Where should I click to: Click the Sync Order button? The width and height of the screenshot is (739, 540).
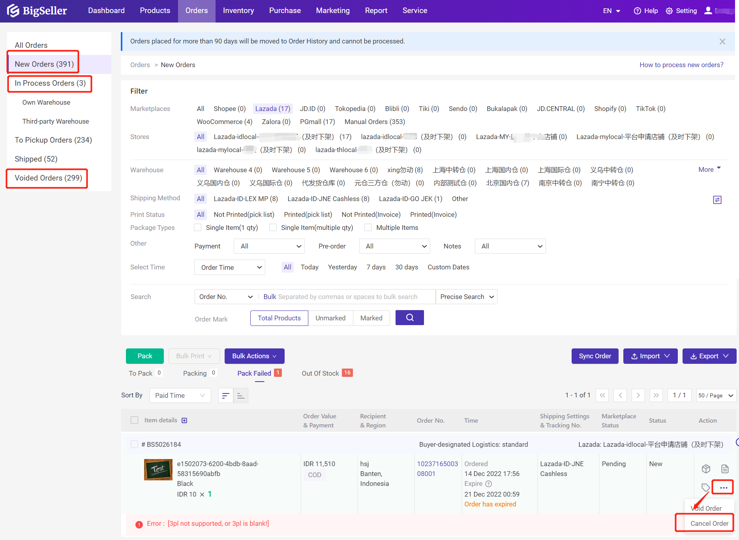pyautogui.click(x=595, y=356)
